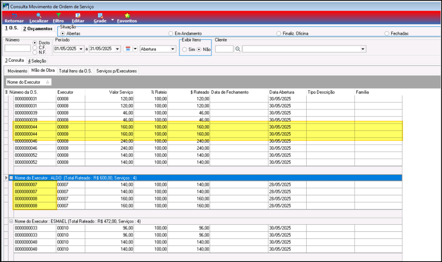Sort by Data de Fechamento column header
442x262 pixels.
point(239,92)
